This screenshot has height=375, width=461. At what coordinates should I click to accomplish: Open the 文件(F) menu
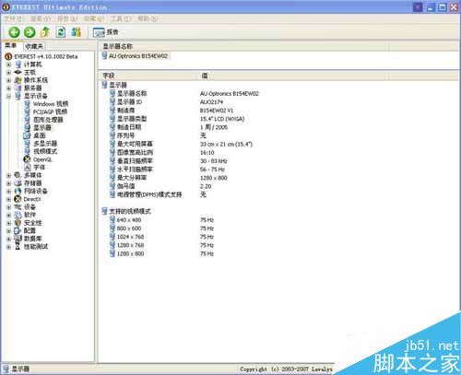[x=13, y=18]
